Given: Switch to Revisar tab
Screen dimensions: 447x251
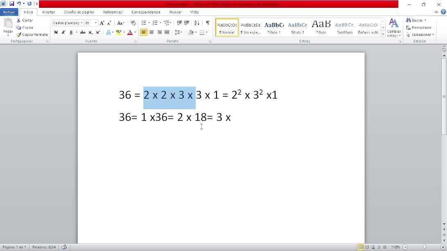Looking at the screenshot, I should [175, 12].
